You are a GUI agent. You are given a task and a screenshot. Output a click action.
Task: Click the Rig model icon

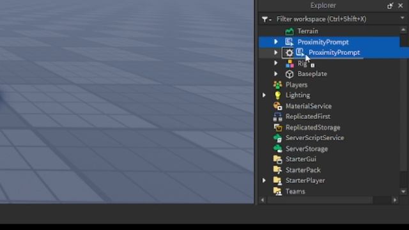[289, 63]
